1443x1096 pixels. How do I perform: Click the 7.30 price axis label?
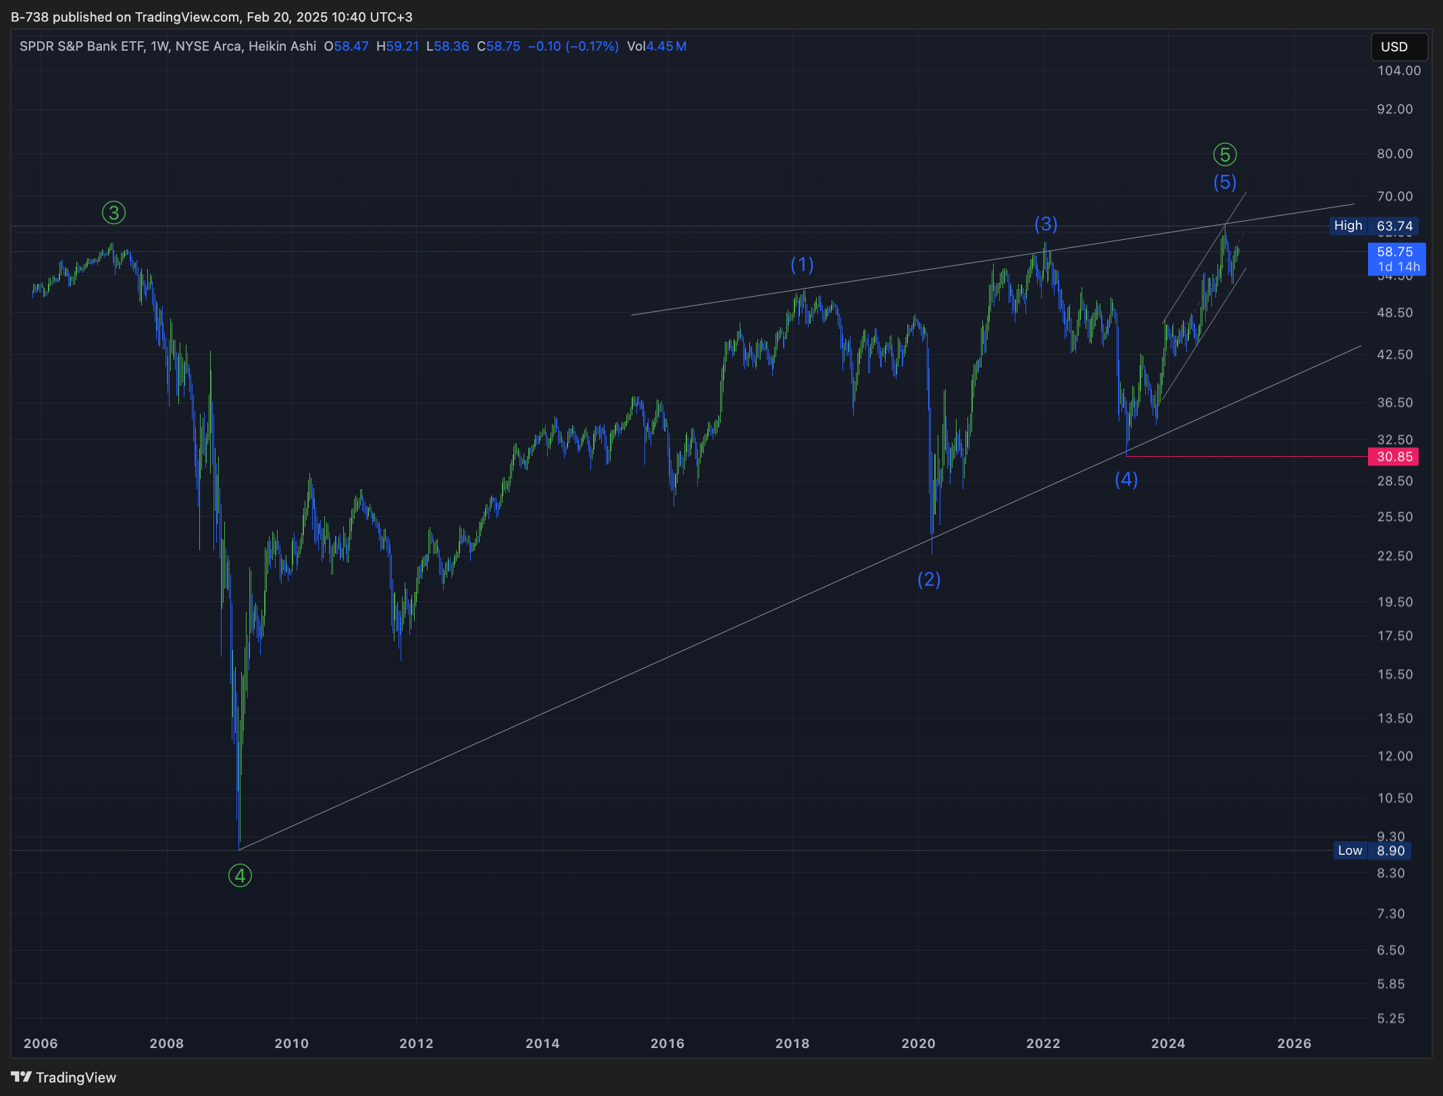1391,913
